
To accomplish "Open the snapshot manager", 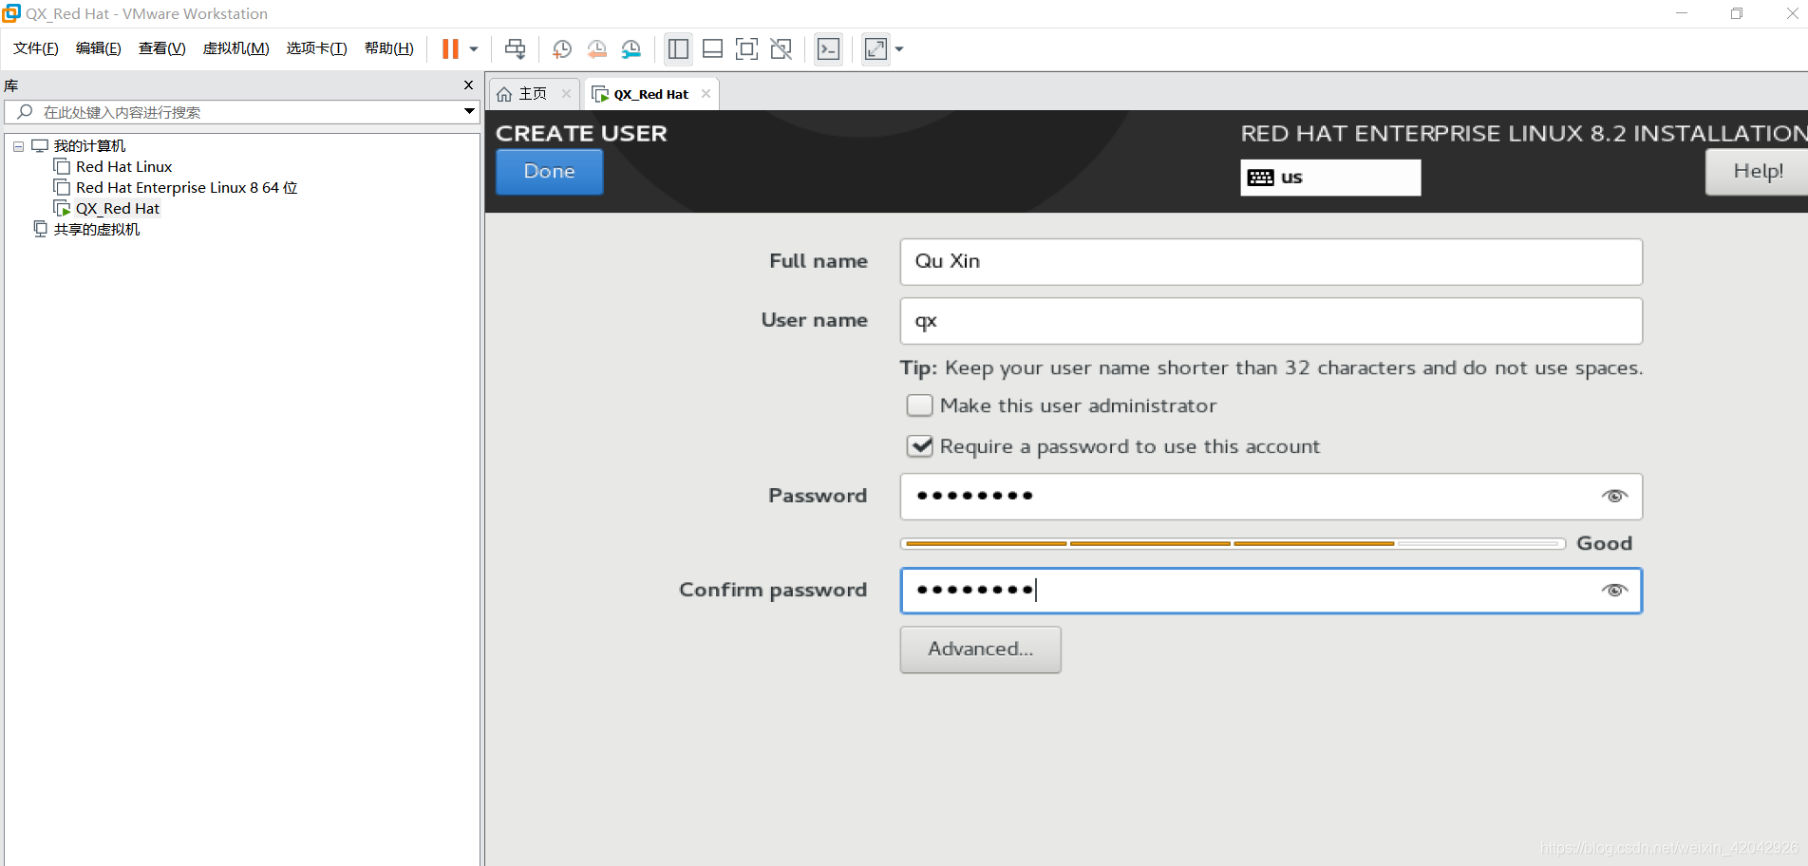I will pyautogui.click(x=631, y=49).
